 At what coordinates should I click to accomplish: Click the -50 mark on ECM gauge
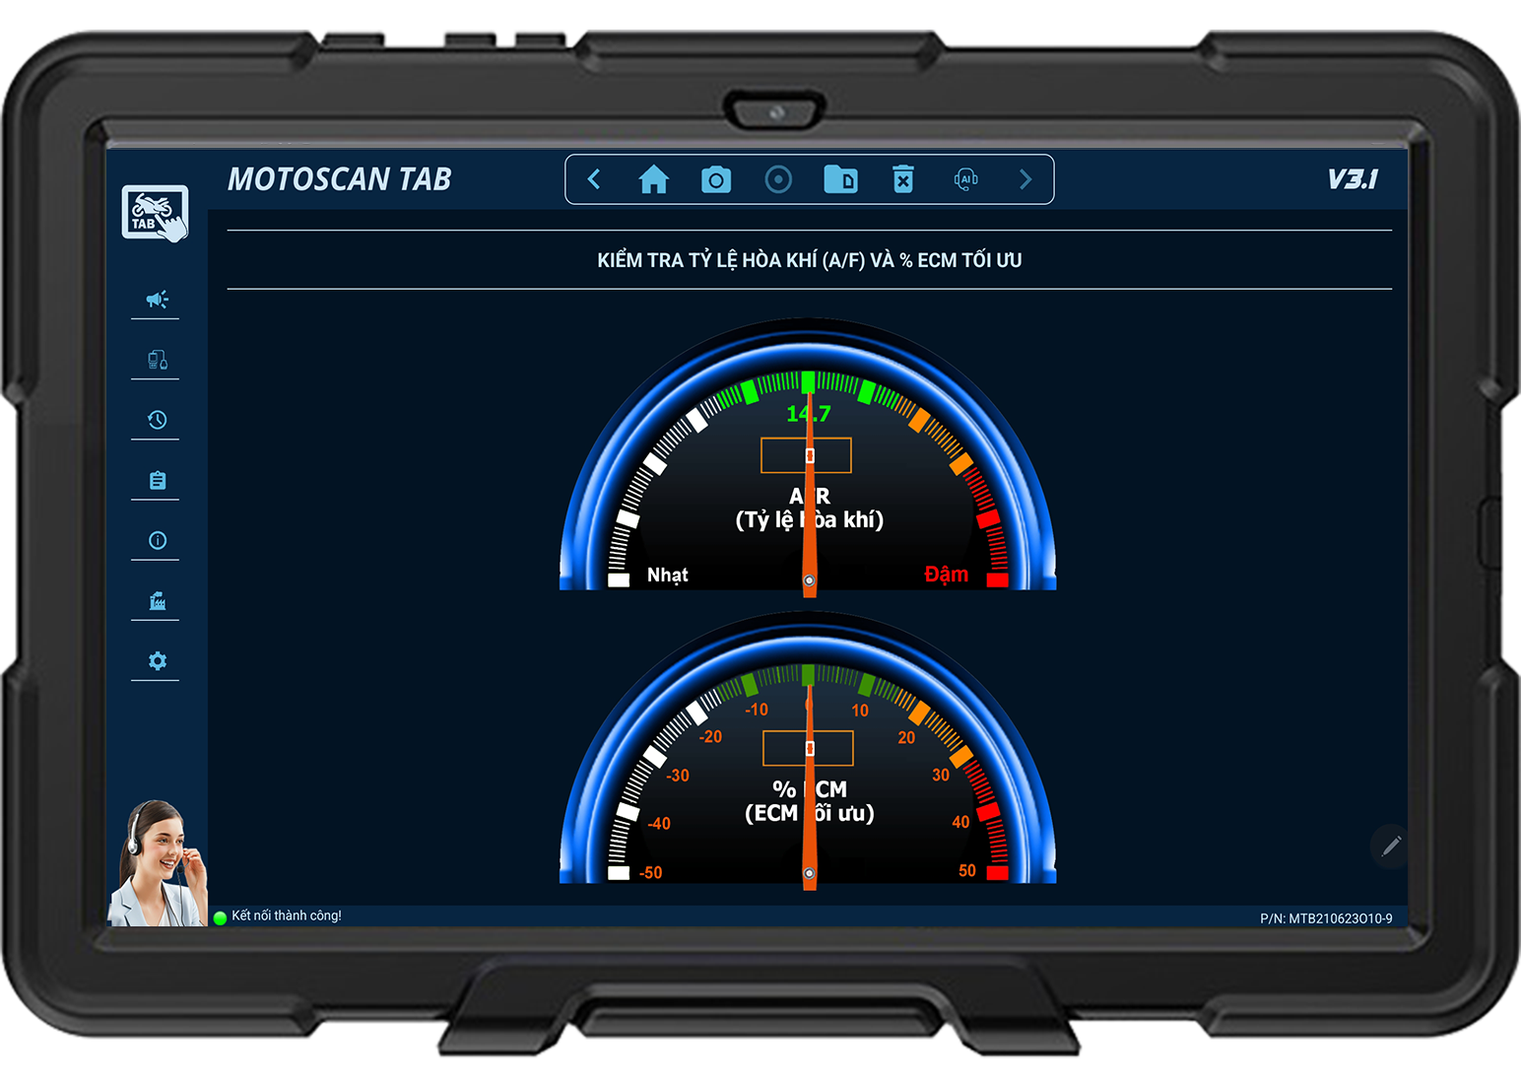click(650, 872)
